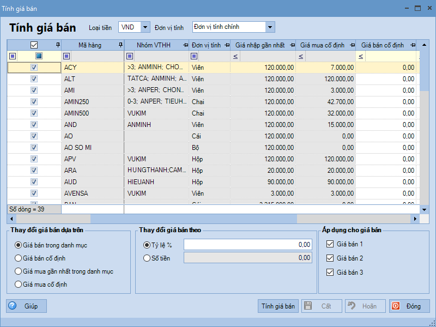Click the pin icon in Mã hàng header
Screen dimensions: 436x327
(120, 45)
